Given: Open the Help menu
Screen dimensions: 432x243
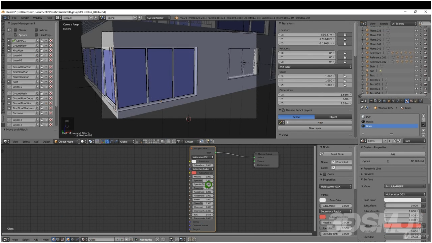Looking at the screenshot, I should [49, 18].
